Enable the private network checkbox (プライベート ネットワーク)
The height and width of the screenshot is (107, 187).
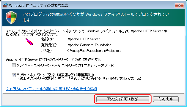click(14, 66)
